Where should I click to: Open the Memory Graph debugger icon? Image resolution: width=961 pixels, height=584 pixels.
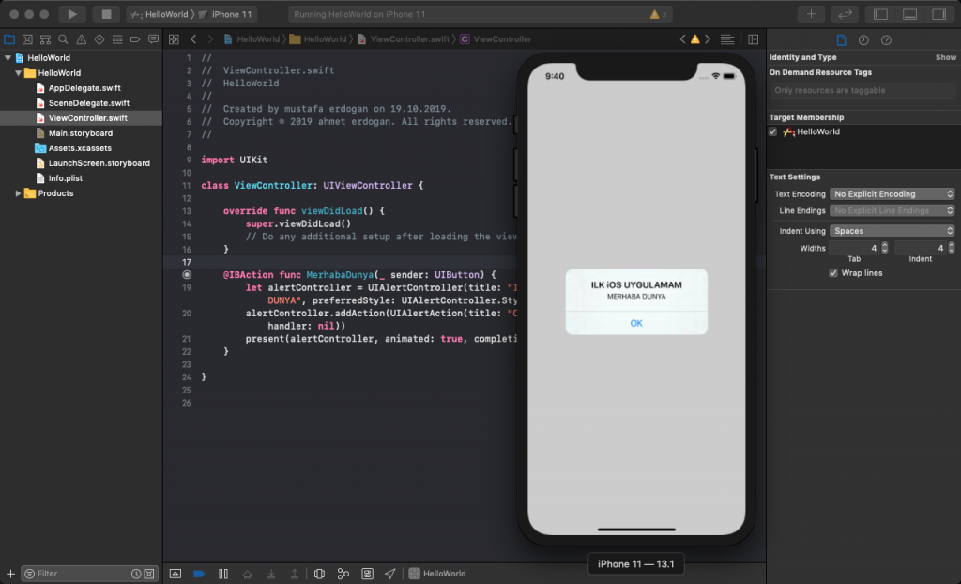(343, 573)
